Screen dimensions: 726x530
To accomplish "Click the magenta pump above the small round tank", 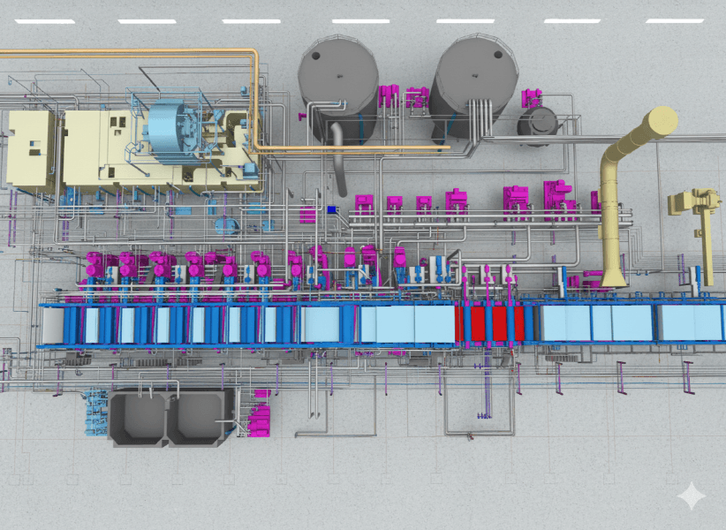I will coord(531,97).
